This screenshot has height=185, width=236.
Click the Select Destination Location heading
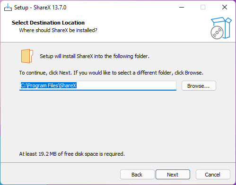tap(48, 23)
